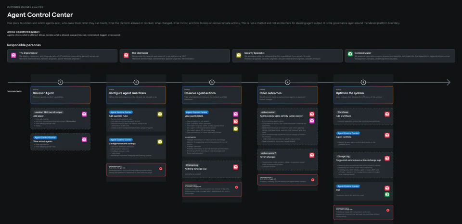462x224 pixels.
Task: Select the yellow persona icon on Add guardrail rules card
Action: pyautogui.click(x=160, y=114)
